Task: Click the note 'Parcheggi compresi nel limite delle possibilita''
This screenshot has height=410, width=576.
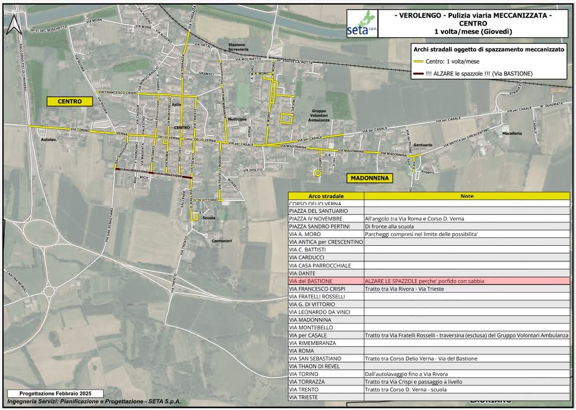Action: (421, 235)
